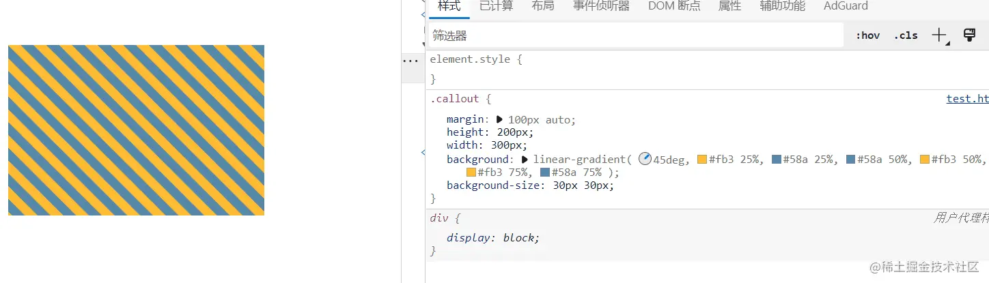Open the AdGuard tab

tap(846, 6)
